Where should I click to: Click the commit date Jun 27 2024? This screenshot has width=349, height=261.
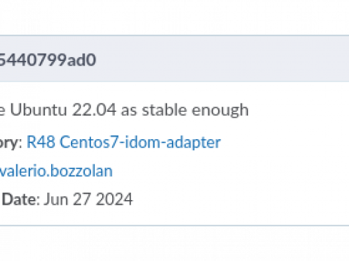pyautogui.click(x=88, y=199)
